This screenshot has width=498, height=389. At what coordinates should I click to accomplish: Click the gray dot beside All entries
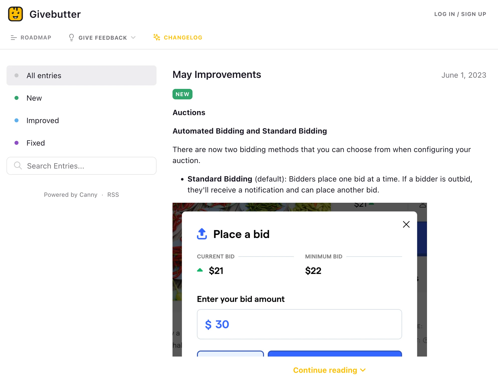click(16, 75)
